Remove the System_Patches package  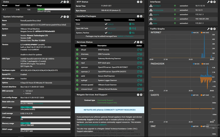coord(130,33)
